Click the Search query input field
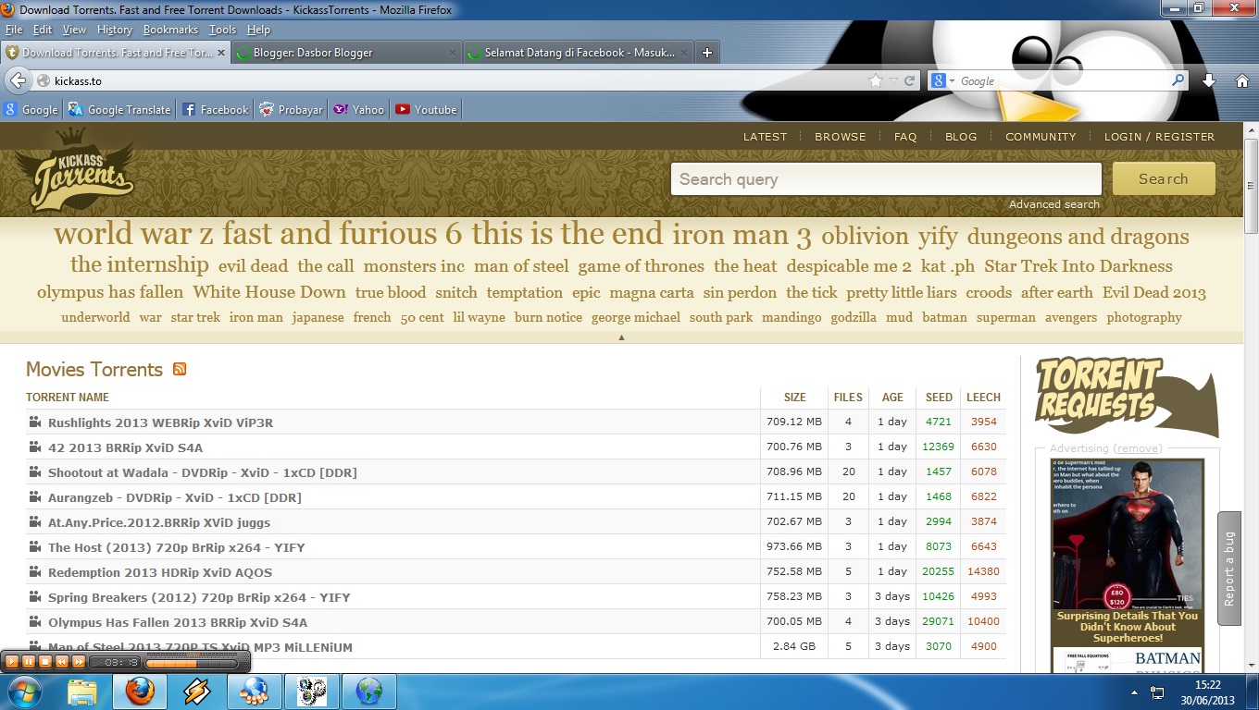The image size is (1259, 710). point(886,179)
